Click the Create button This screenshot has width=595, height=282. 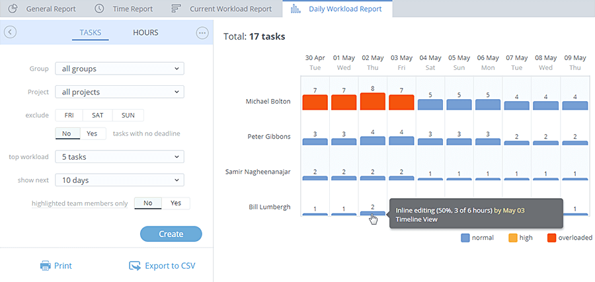(x=171, y=234)
